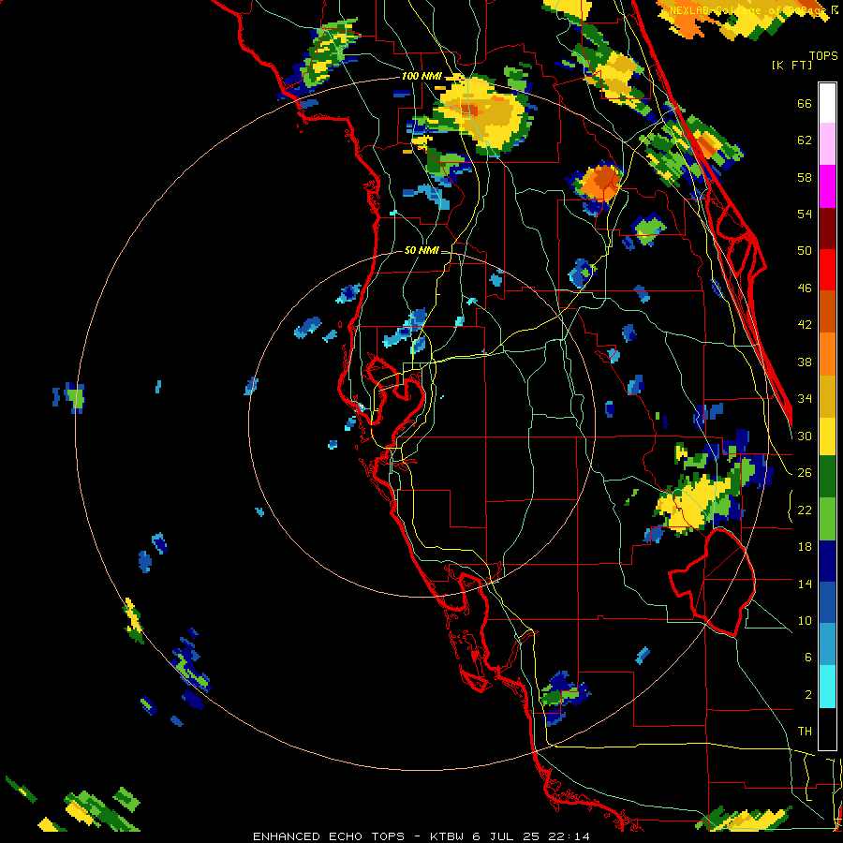
Task: Click the 'TH' threshold label
Action: tap(805, 732)
